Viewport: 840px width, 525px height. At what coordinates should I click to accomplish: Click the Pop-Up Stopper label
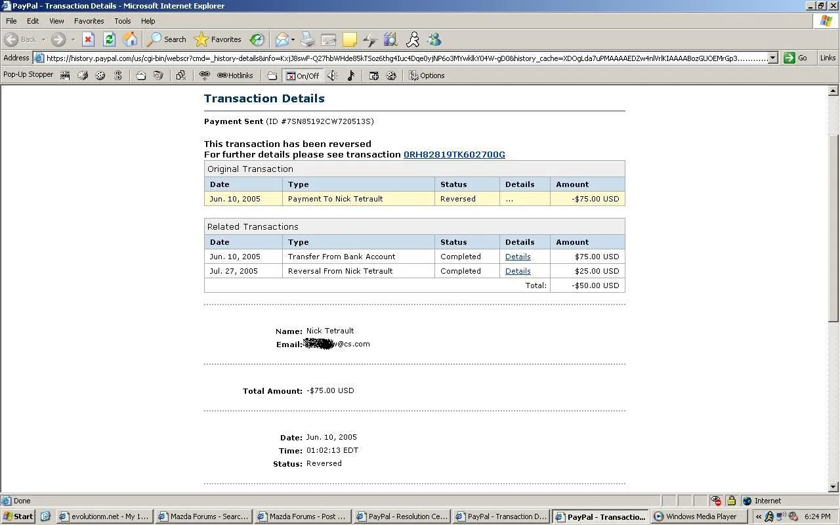[28, 75]
